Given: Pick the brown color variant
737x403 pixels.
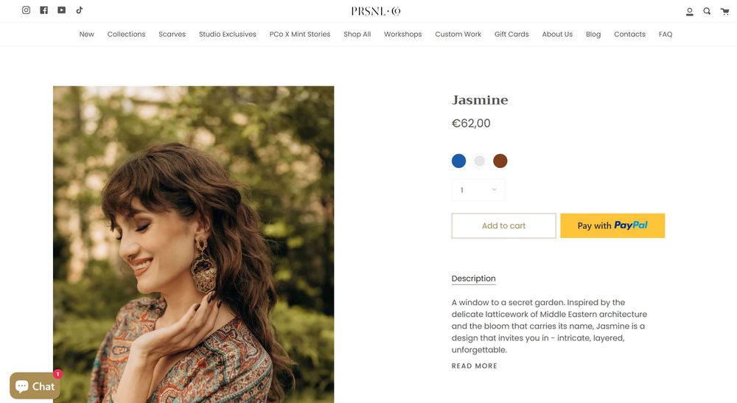Looking at the screenshot, I should 500,161.
